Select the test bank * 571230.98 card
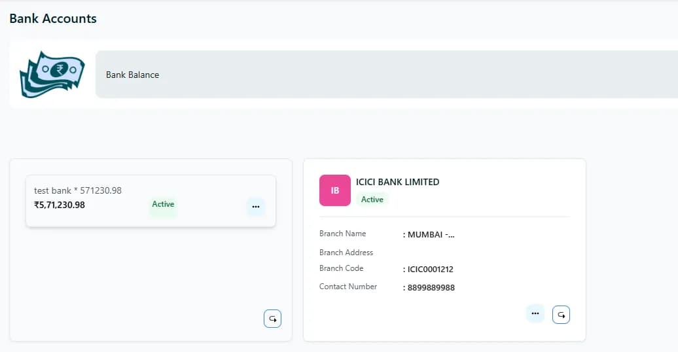This screenshot has height=352, width=678. [151, 201]
